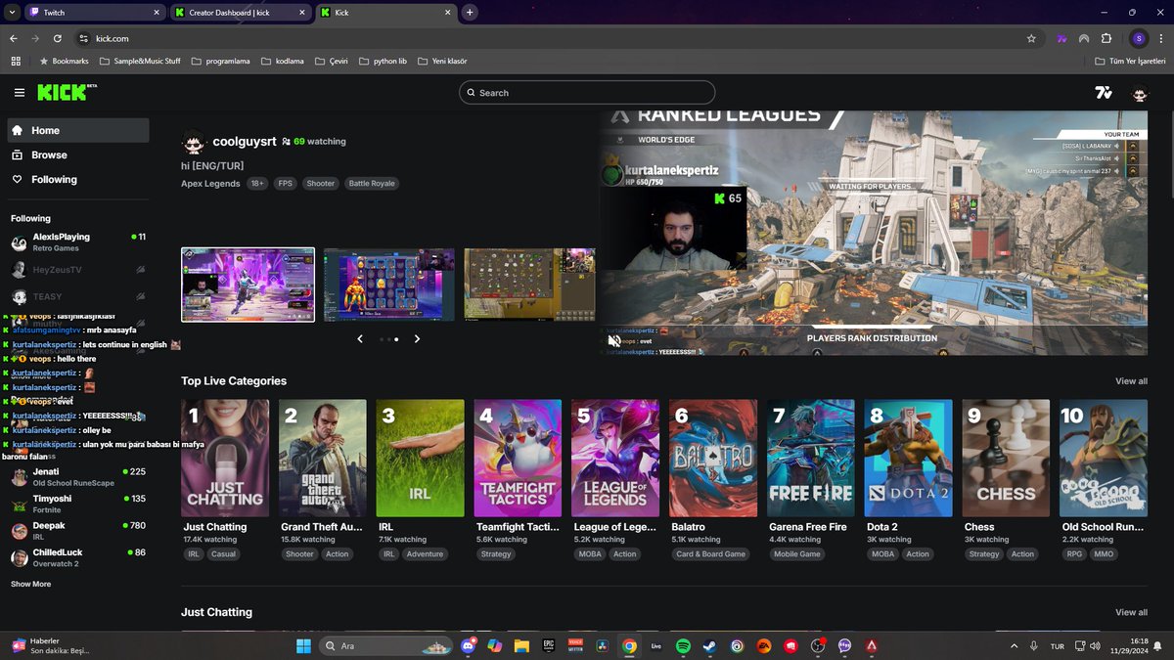The width and height of the screenshot is (1174, 660).
Task: Click the Battle Royale tag
Action: tap(372, 183)
